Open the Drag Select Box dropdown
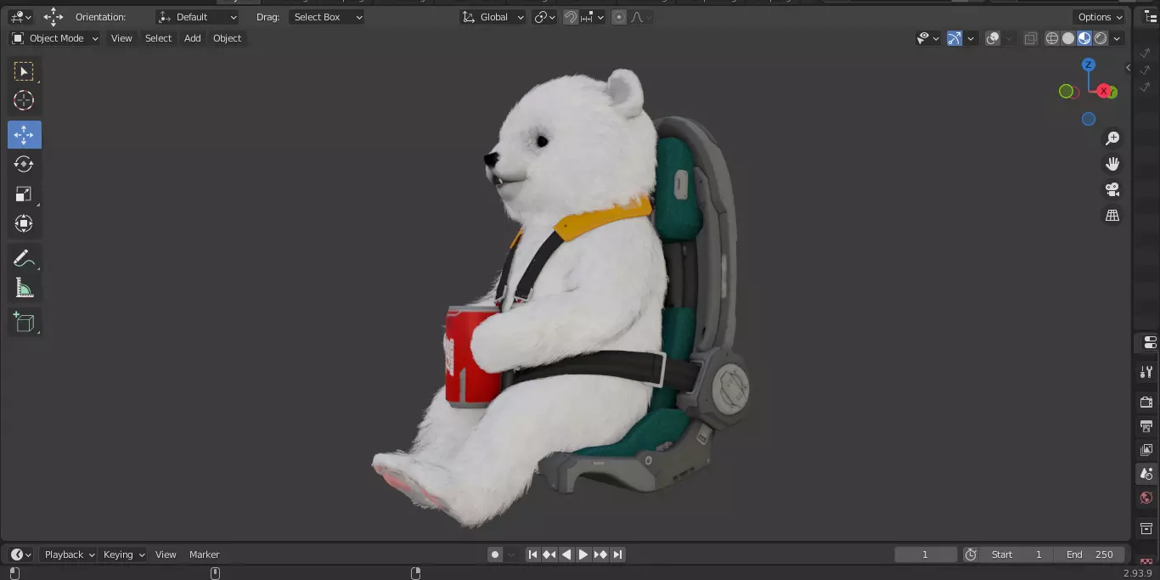 click(327, 17)
